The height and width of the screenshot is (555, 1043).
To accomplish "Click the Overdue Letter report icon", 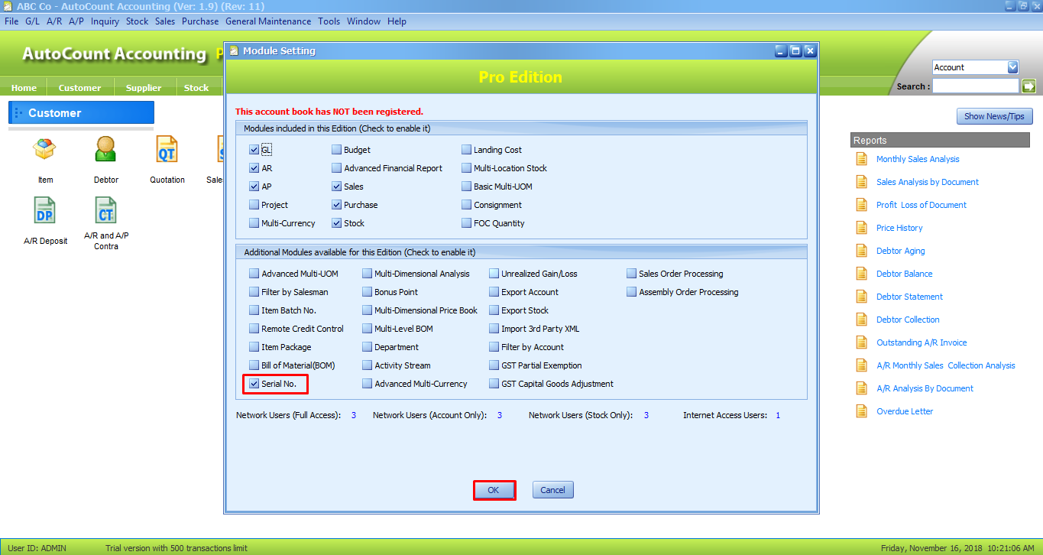I will pyautogui.click(x=862, y=411).
